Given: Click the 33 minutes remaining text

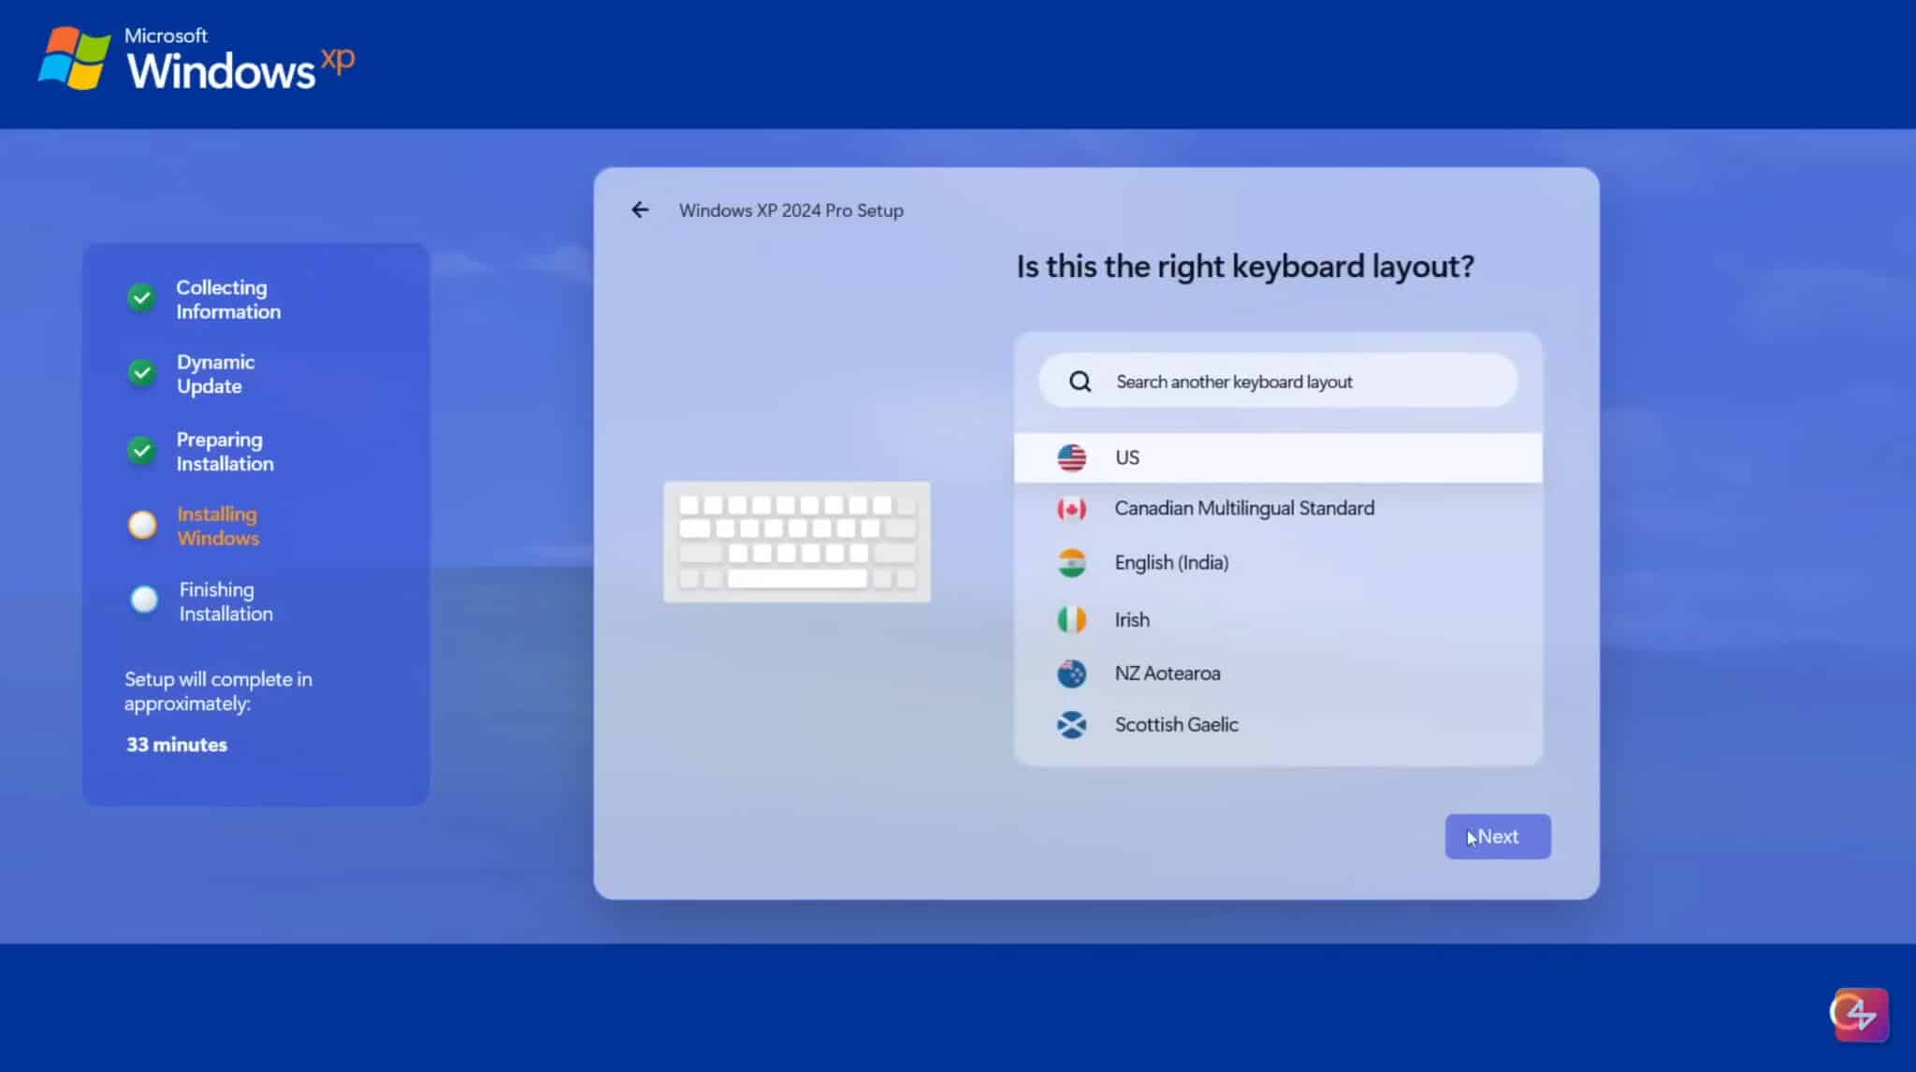Looking at the screenshot, I should [177, 745].
